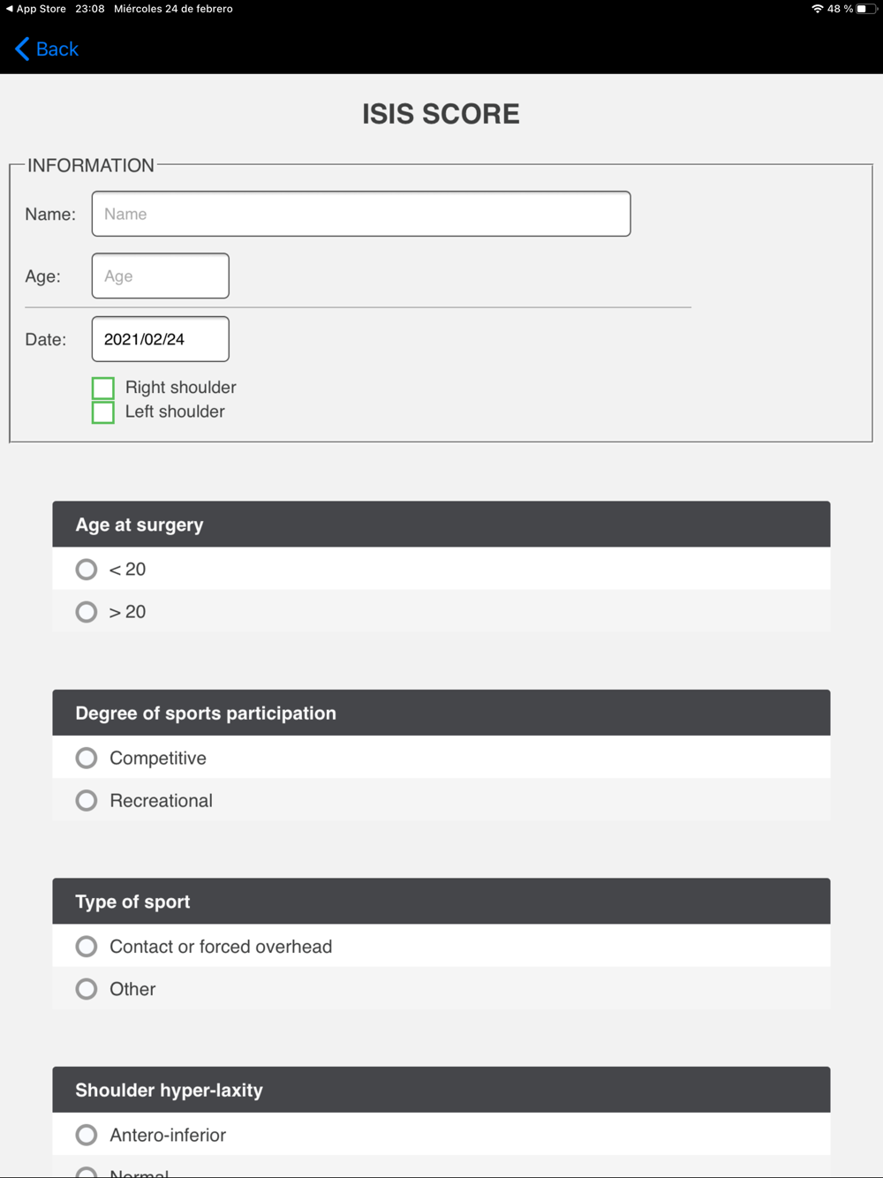Focus the Name text field
The width and height of the screenshot is (883, 1178).
(361, 214)
